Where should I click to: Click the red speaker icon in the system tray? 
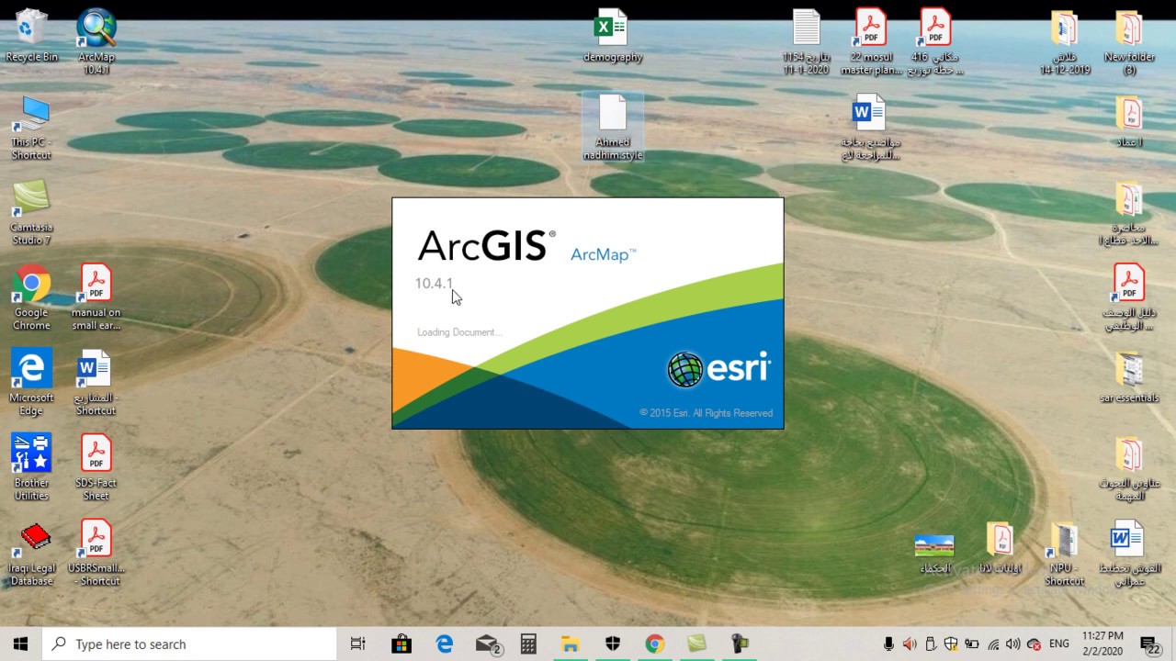click(x=910, y=644)
